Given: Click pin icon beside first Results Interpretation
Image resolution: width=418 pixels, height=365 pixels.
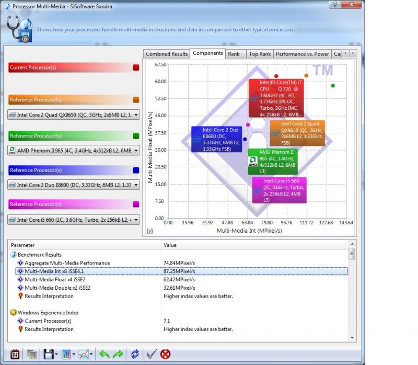Looking at the screenshot, I should (x=20, y=296).
